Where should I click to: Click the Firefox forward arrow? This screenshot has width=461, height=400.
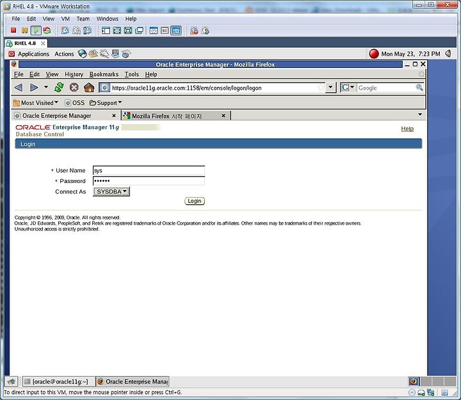pos(34,88)
